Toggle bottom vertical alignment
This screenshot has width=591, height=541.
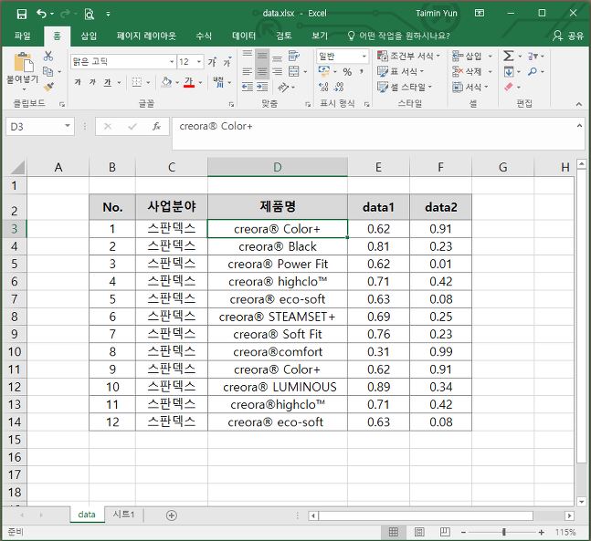(278, 57)
